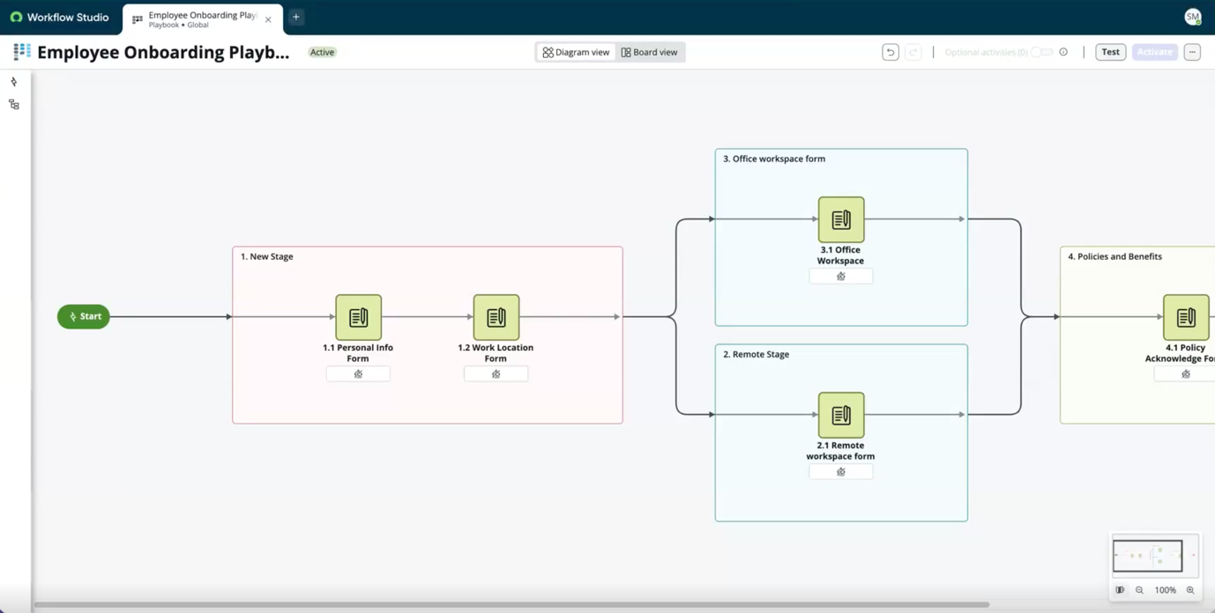Screen dimensions: 1215x613
Task: Click the 100% zoom level
Action: tap(1166, 590)
